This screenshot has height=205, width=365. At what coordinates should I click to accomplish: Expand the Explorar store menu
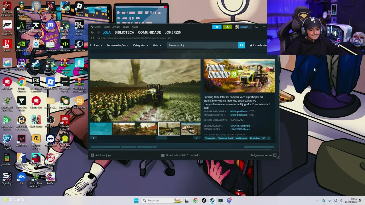[x=96, y=45]
